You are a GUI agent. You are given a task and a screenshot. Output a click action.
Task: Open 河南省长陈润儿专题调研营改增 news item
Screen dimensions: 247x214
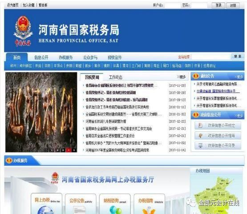click(106, 121)
